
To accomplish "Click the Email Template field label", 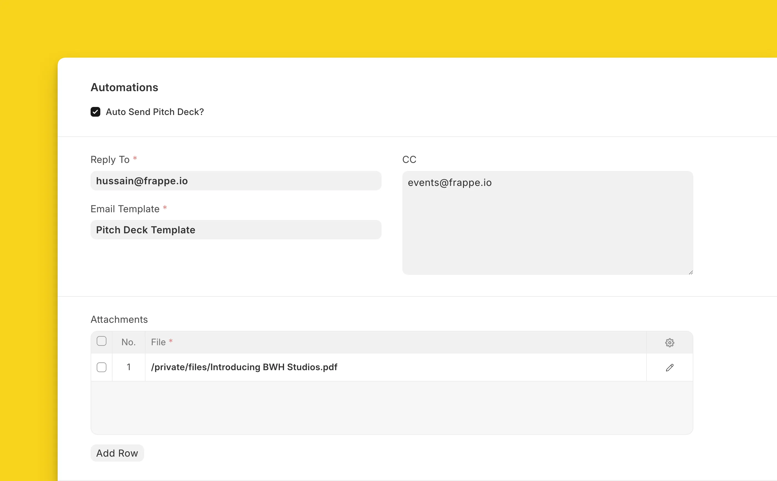I will [125, 209].
